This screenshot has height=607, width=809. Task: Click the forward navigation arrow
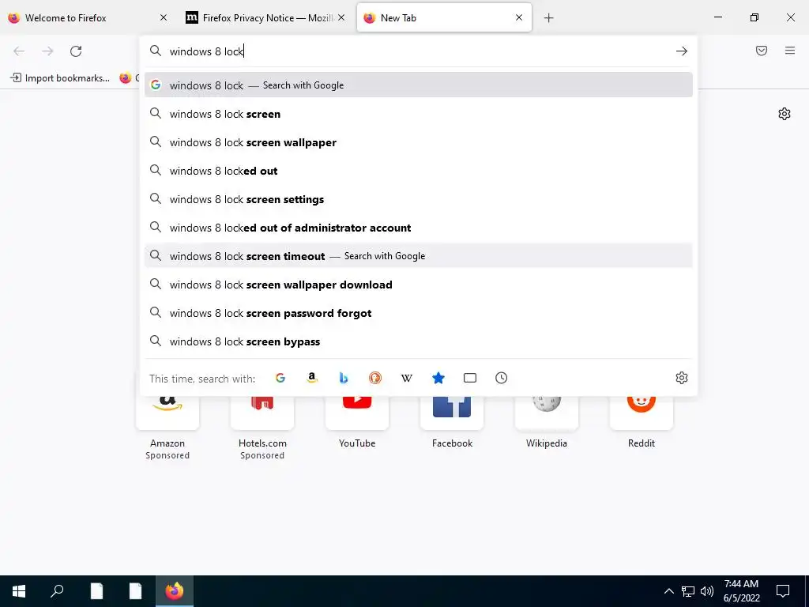[47, 51]
